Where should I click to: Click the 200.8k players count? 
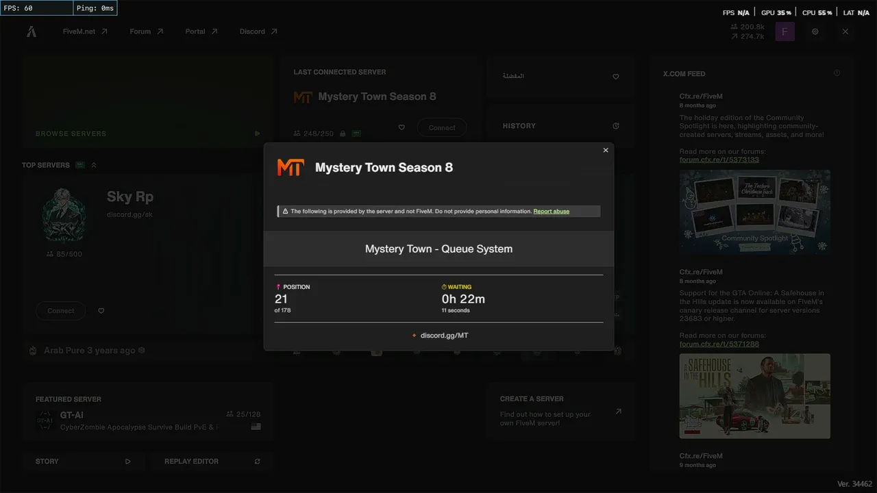pyautogui.click(x=748, y=27)
